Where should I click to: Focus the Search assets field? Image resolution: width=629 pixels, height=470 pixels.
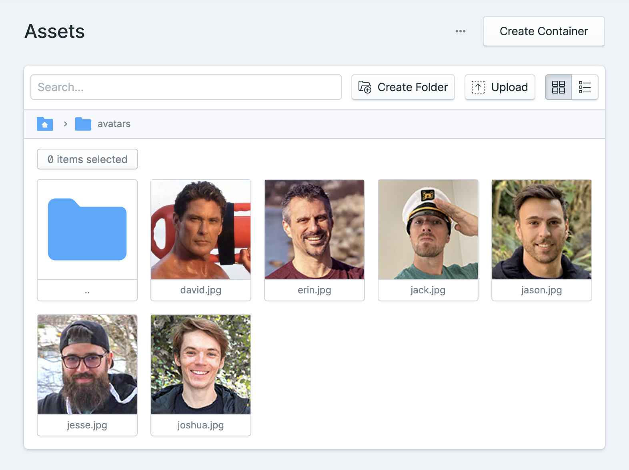(186, 87)
